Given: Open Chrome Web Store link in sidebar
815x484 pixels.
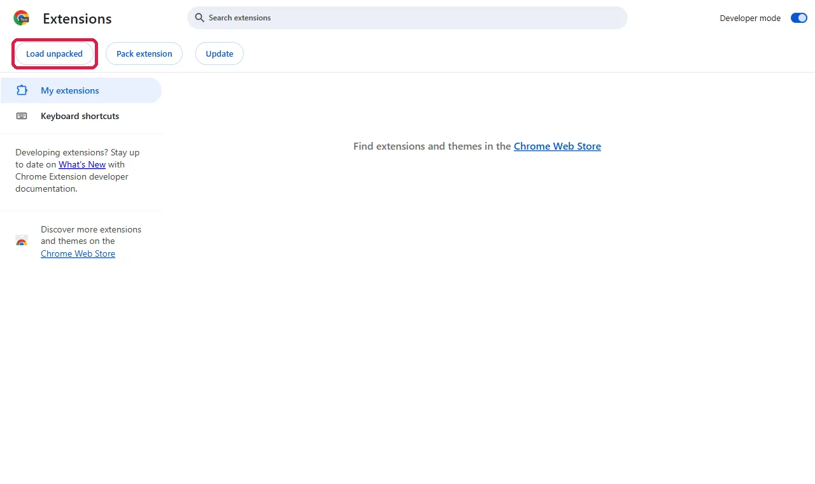Looking at the screenshot, I should point(78,253).
